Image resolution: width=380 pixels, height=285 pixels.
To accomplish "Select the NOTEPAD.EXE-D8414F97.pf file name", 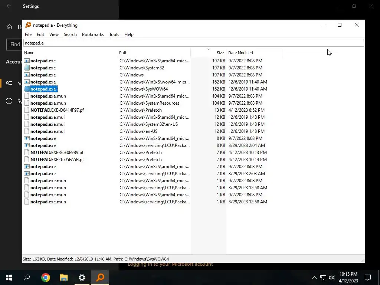I will click(57, 110).
